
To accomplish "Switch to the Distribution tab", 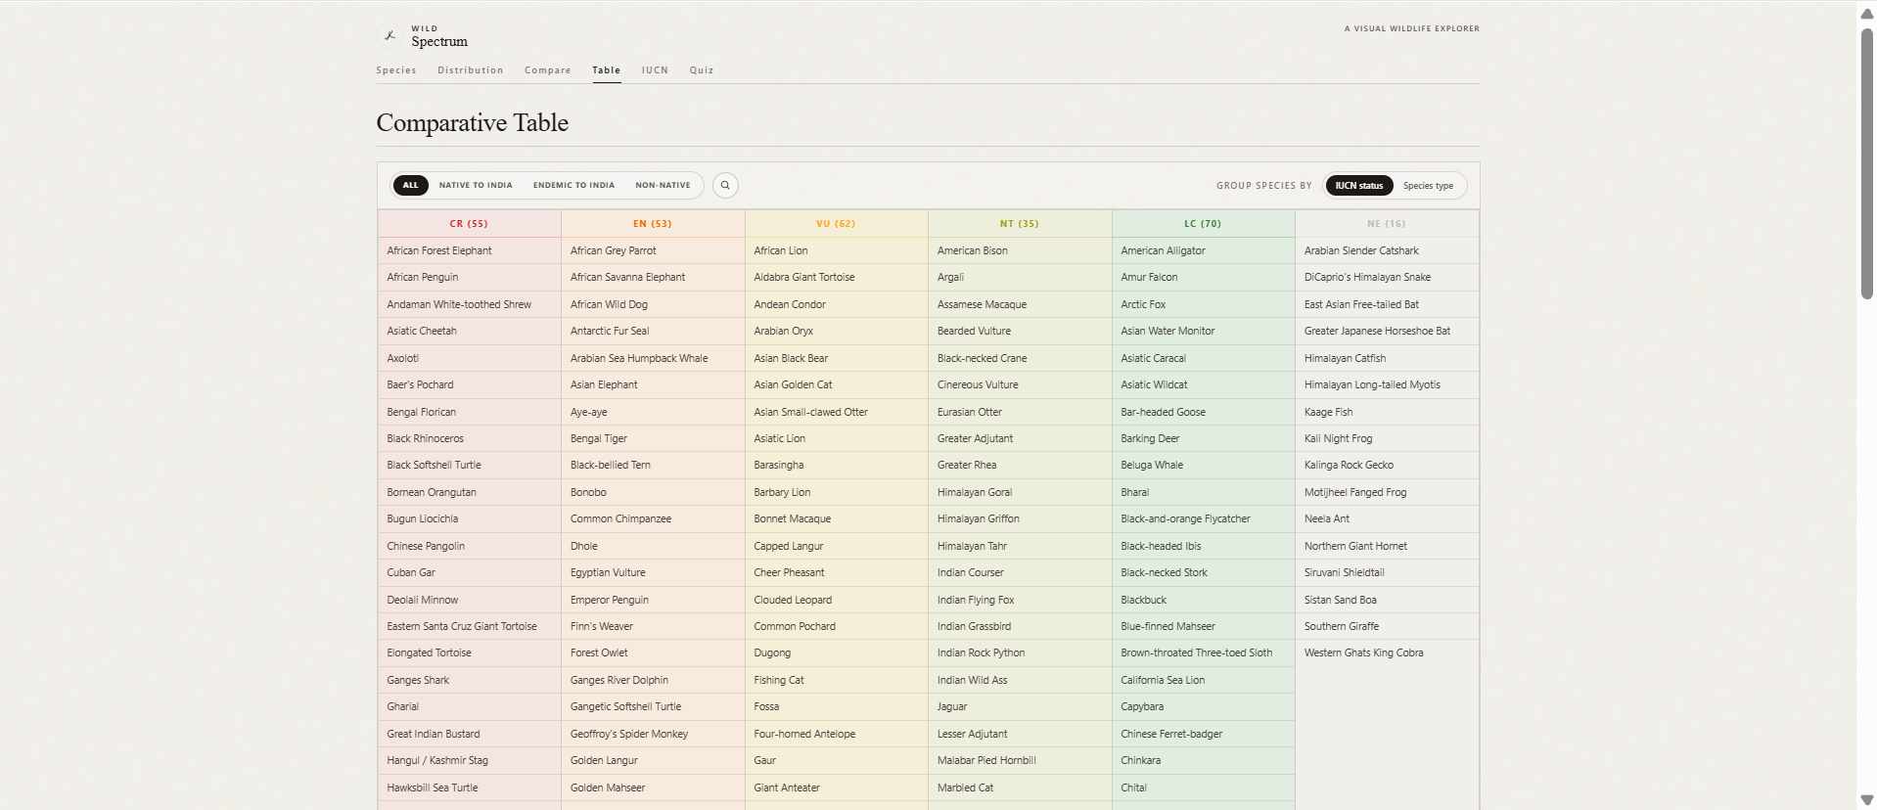I will click(471, 70).
